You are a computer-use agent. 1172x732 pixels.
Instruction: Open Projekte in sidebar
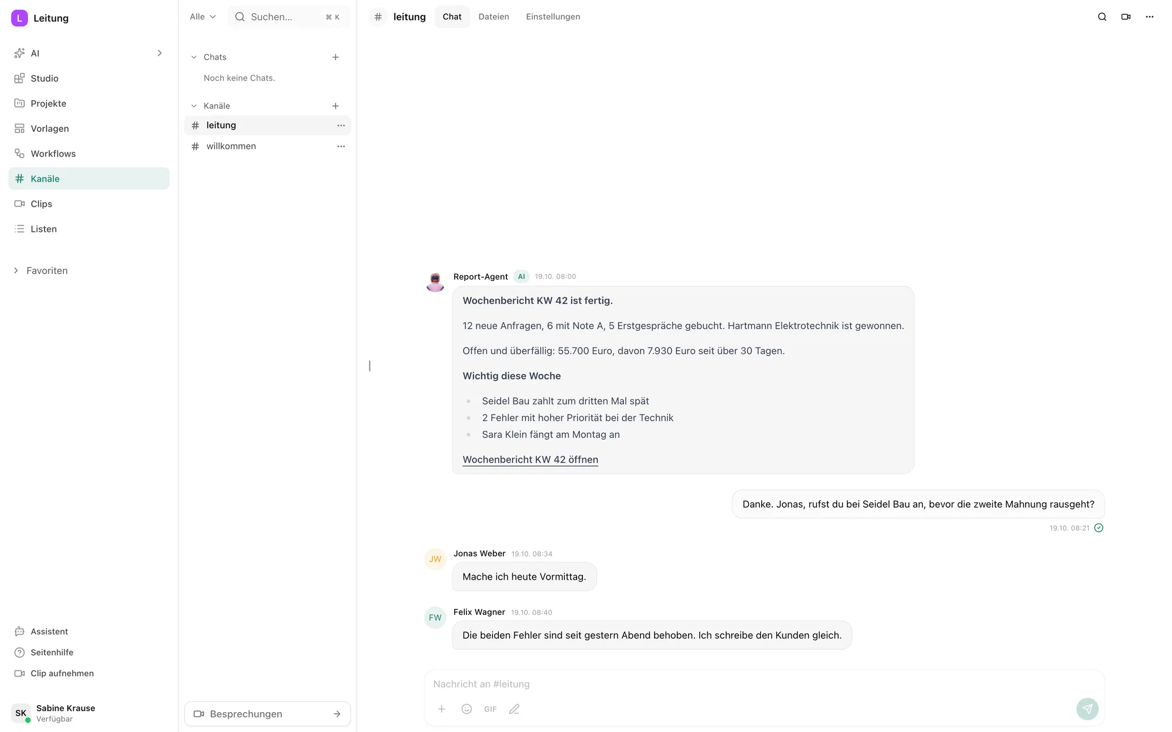pos(88,104)
